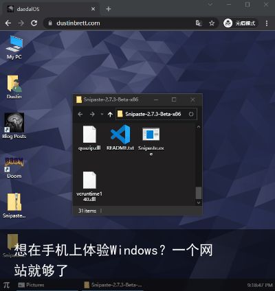Select the daedalOS browser tab

(50, 9)
